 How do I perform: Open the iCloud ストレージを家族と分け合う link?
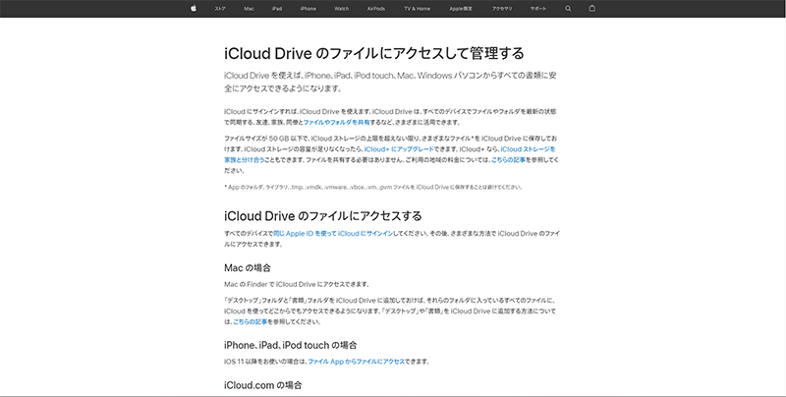click(528, 149)
